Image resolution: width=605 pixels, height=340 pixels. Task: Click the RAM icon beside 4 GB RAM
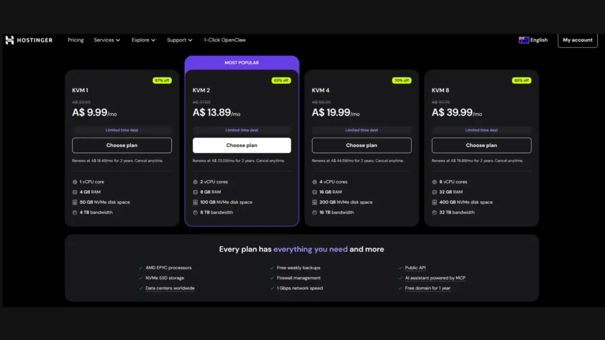[x=75, y=192]
